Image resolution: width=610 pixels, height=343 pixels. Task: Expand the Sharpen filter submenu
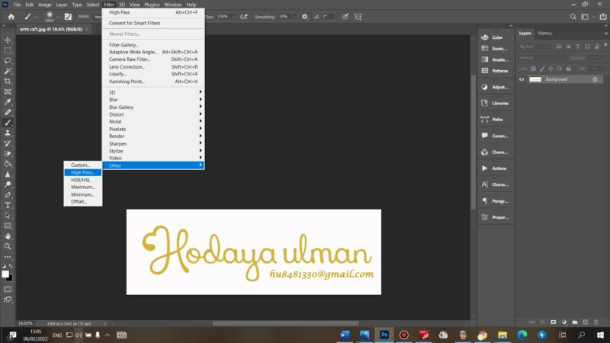pos(152,143)
